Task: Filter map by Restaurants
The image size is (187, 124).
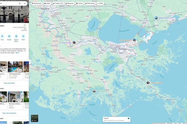Action: [x=37, y=3]
